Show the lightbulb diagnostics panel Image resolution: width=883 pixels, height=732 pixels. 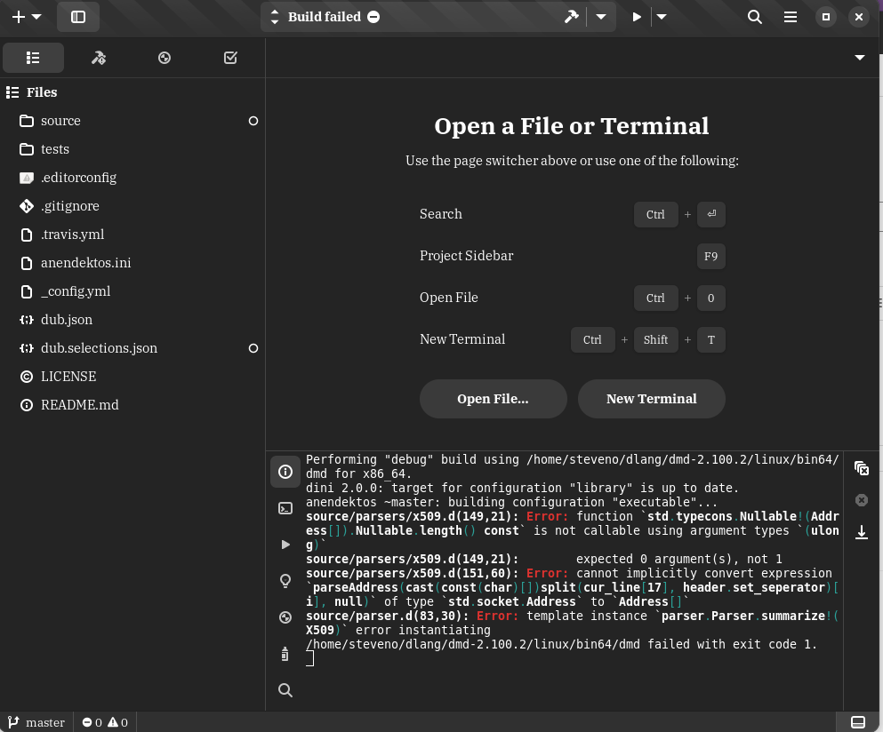285,581
